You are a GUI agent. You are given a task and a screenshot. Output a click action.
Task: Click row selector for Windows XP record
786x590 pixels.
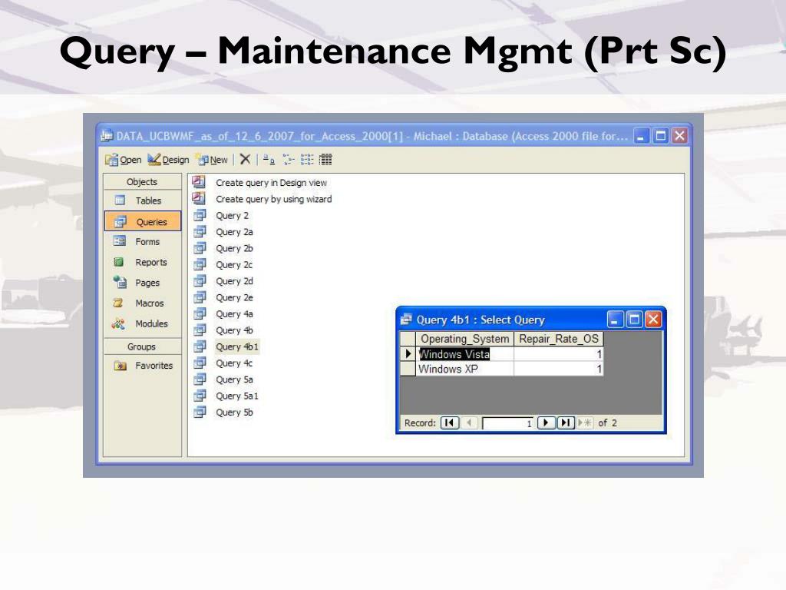tap(408, 370)
